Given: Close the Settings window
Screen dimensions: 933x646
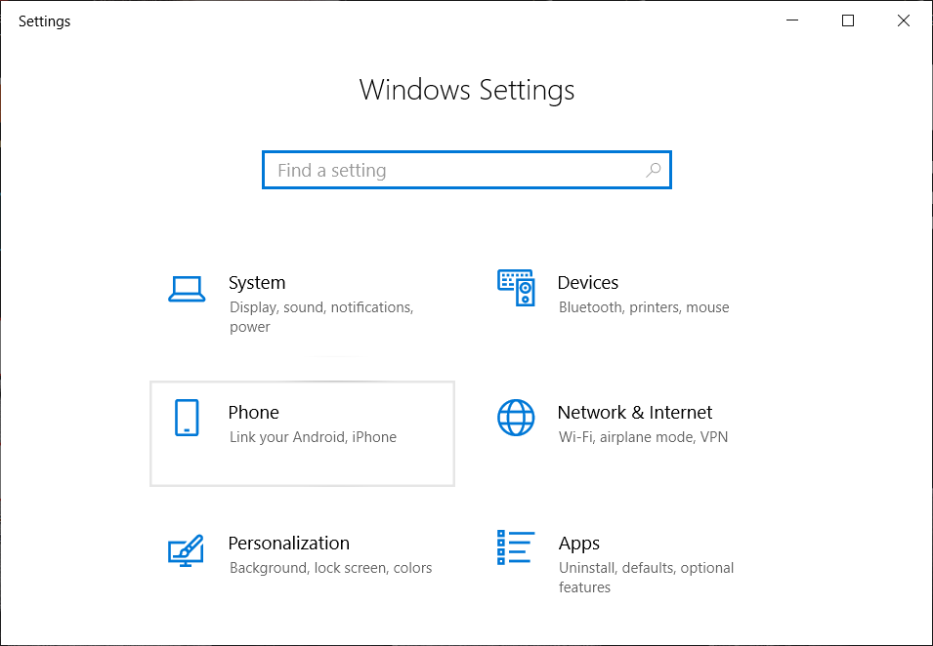Looking at the screenshot, I should (904, 21).
